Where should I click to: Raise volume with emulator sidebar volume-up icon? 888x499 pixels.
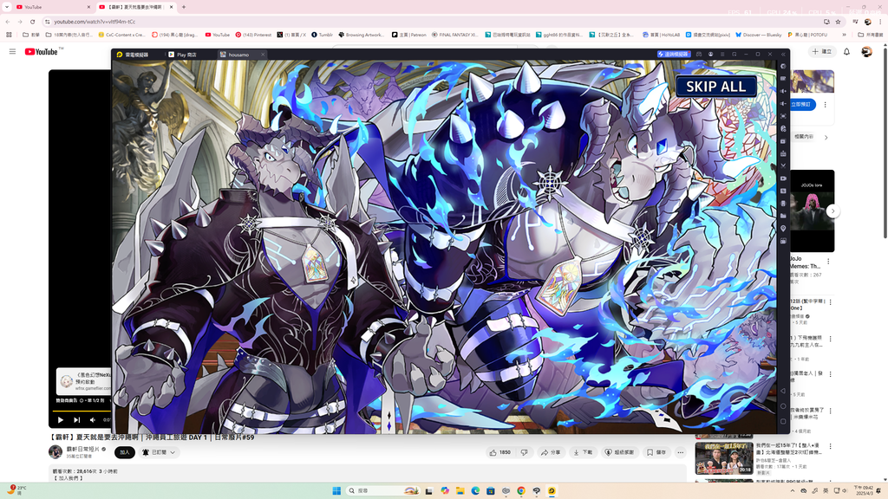(783, 91)
